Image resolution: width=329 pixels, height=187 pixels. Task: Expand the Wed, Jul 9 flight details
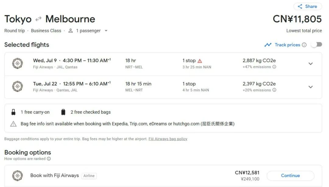coord(310,64)
